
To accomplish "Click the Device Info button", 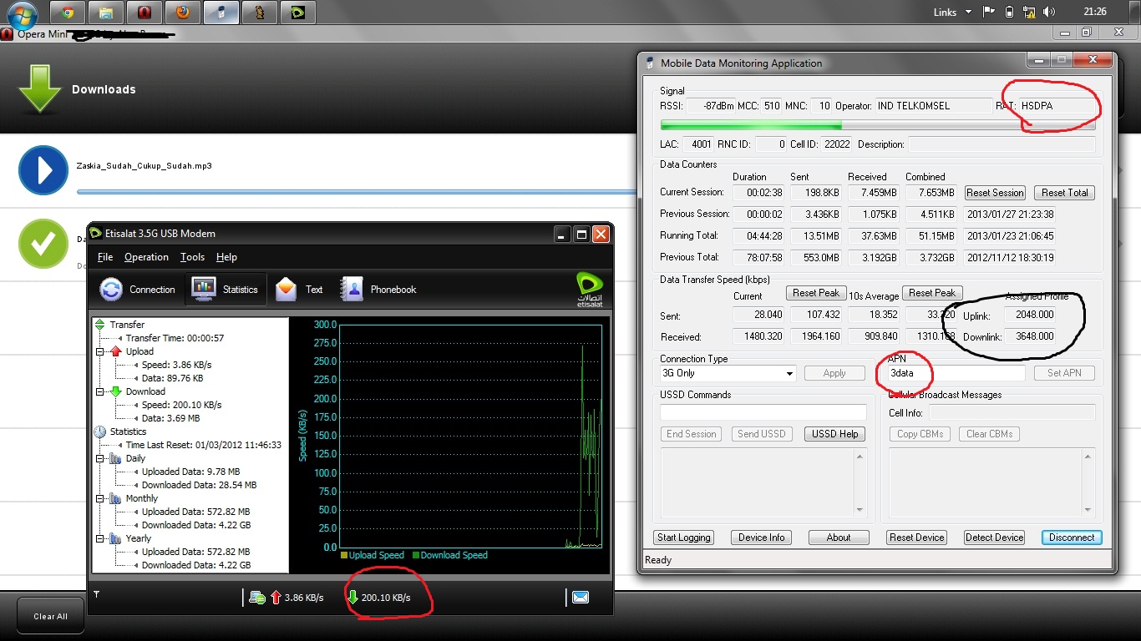I will 762,538.
